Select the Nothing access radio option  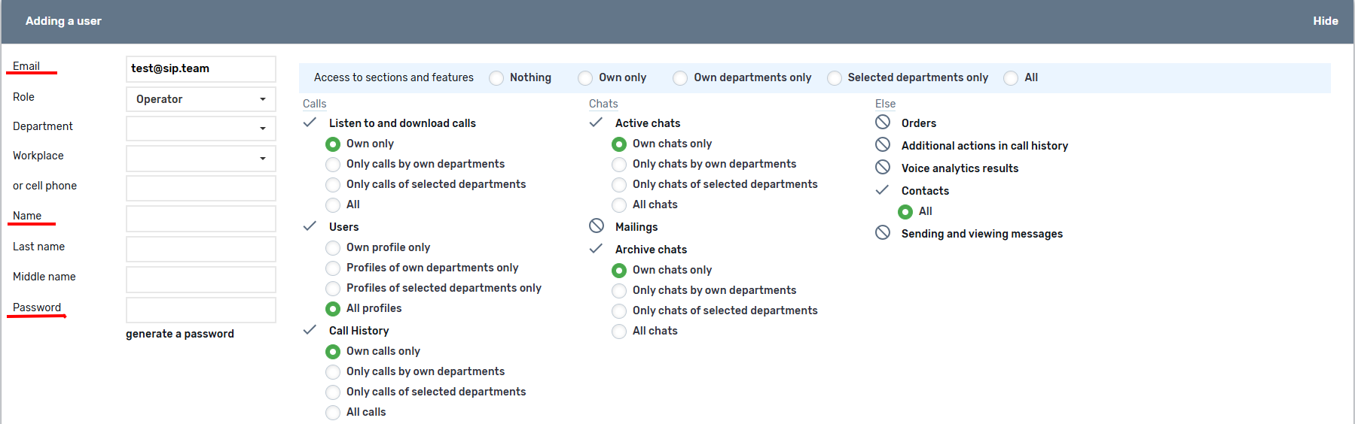coord(496,78)
